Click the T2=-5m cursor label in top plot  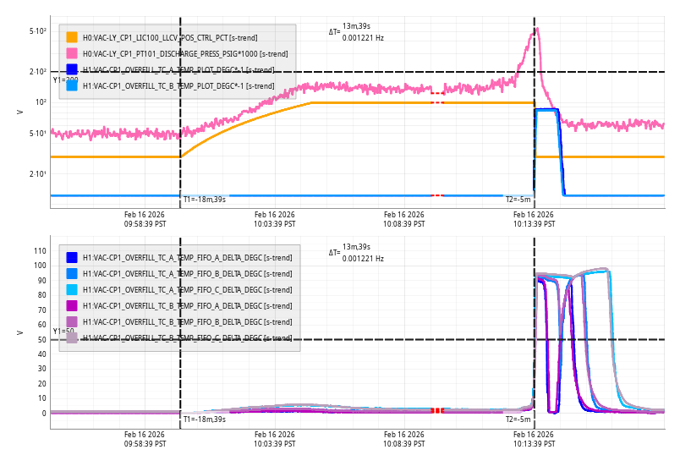click(x=518, y=199)
